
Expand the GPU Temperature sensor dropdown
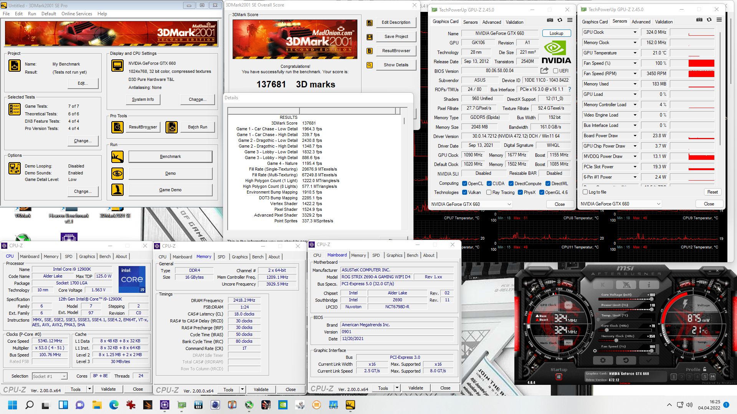point(635,53)
